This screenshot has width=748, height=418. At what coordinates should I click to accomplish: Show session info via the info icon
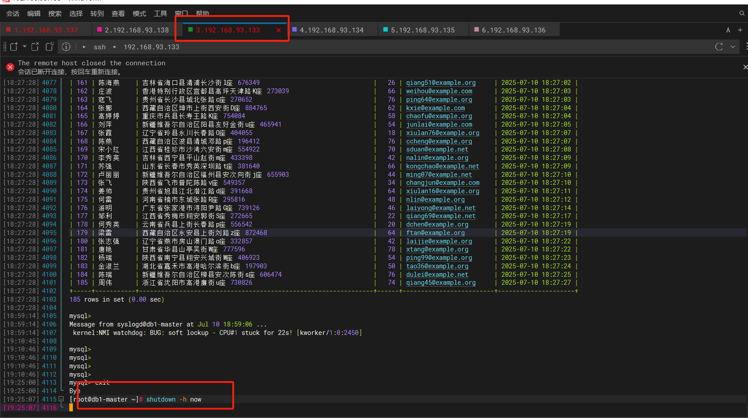click(66, 47)
